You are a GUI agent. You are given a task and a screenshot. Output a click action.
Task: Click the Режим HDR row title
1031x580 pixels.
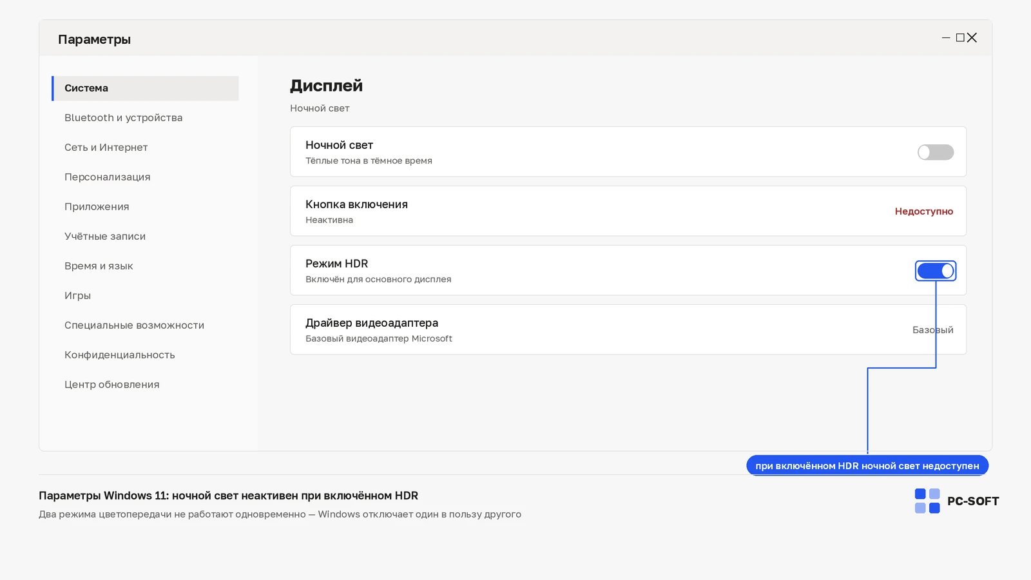[x=336, y=264]
